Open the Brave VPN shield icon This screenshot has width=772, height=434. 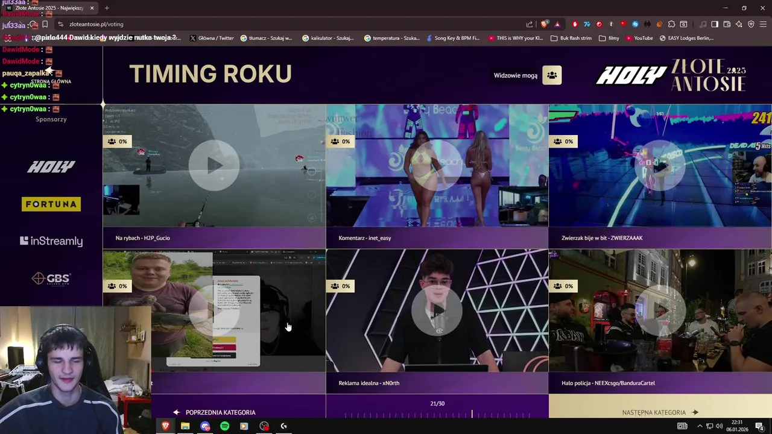[x=751, y=24]
